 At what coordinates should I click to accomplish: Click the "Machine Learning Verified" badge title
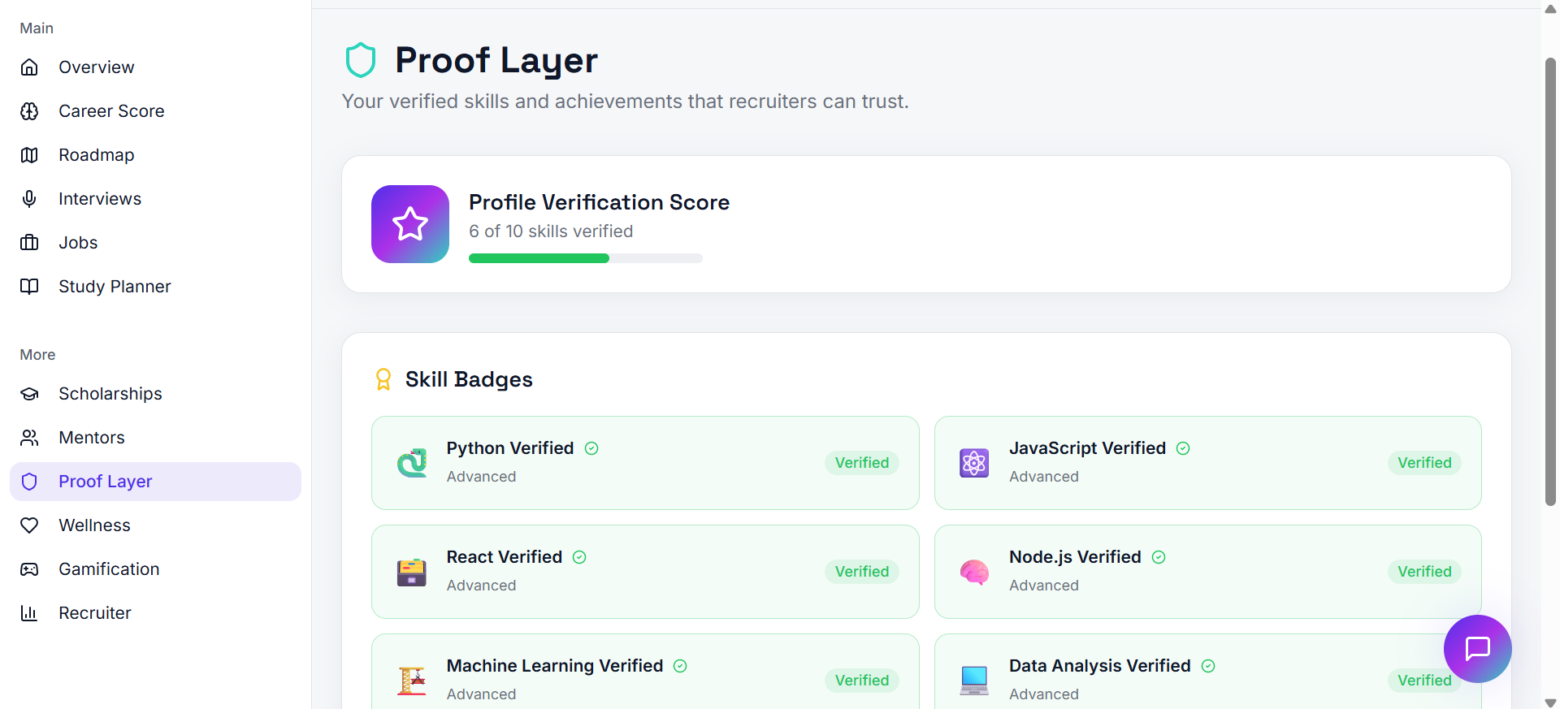(x=555, y=666)
